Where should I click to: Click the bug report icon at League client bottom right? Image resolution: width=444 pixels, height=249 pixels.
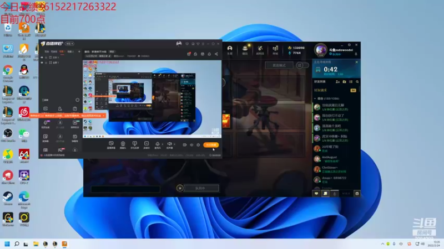click(x=357, y=194)
